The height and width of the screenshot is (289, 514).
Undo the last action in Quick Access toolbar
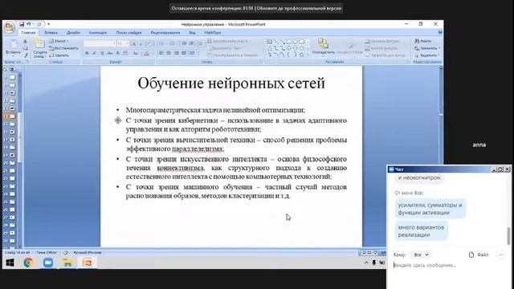pyautogui.click(x=29, y=24)
